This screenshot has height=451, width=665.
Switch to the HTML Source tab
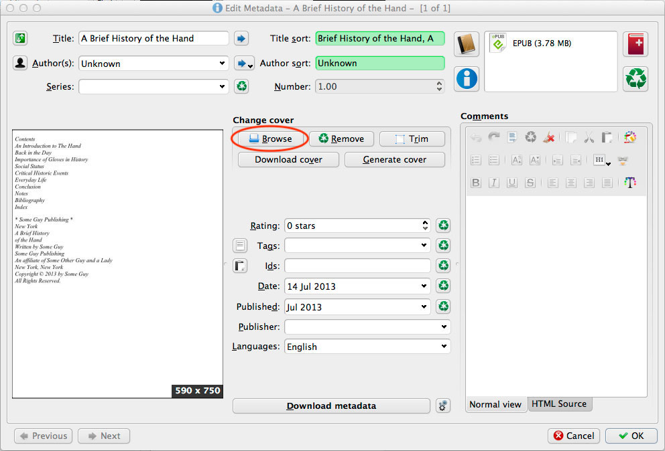point(559,404)
